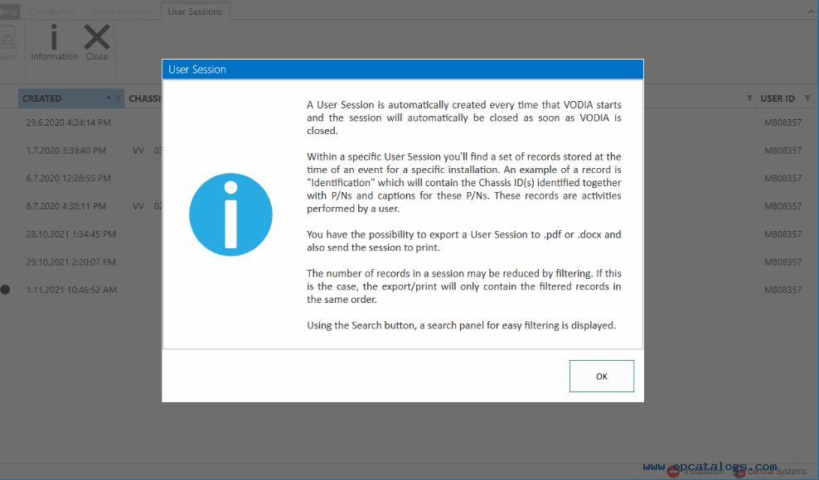Click the Information toolbar icon
Viewport: 819px width, 480px height.
tap(54, 43)
